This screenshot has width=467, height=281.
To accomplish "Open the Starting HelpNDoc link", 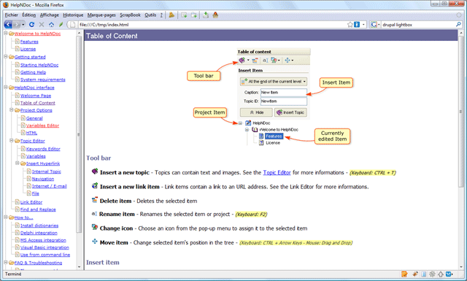I will tap(39, 65).
